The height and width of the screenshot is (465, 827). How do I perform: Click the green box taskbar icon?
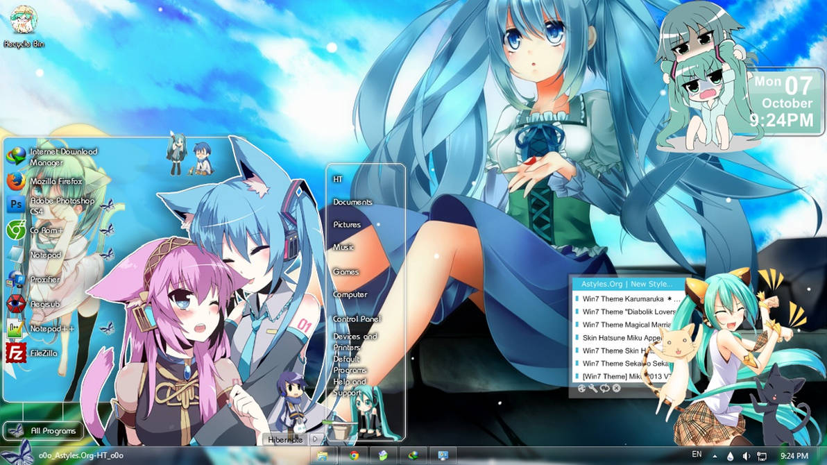[384, 455]
